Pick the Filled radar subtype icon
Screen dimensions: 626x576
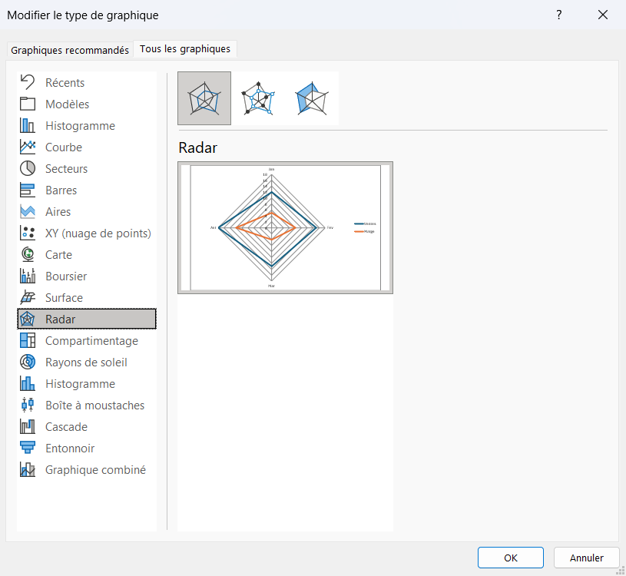[312, 98]
